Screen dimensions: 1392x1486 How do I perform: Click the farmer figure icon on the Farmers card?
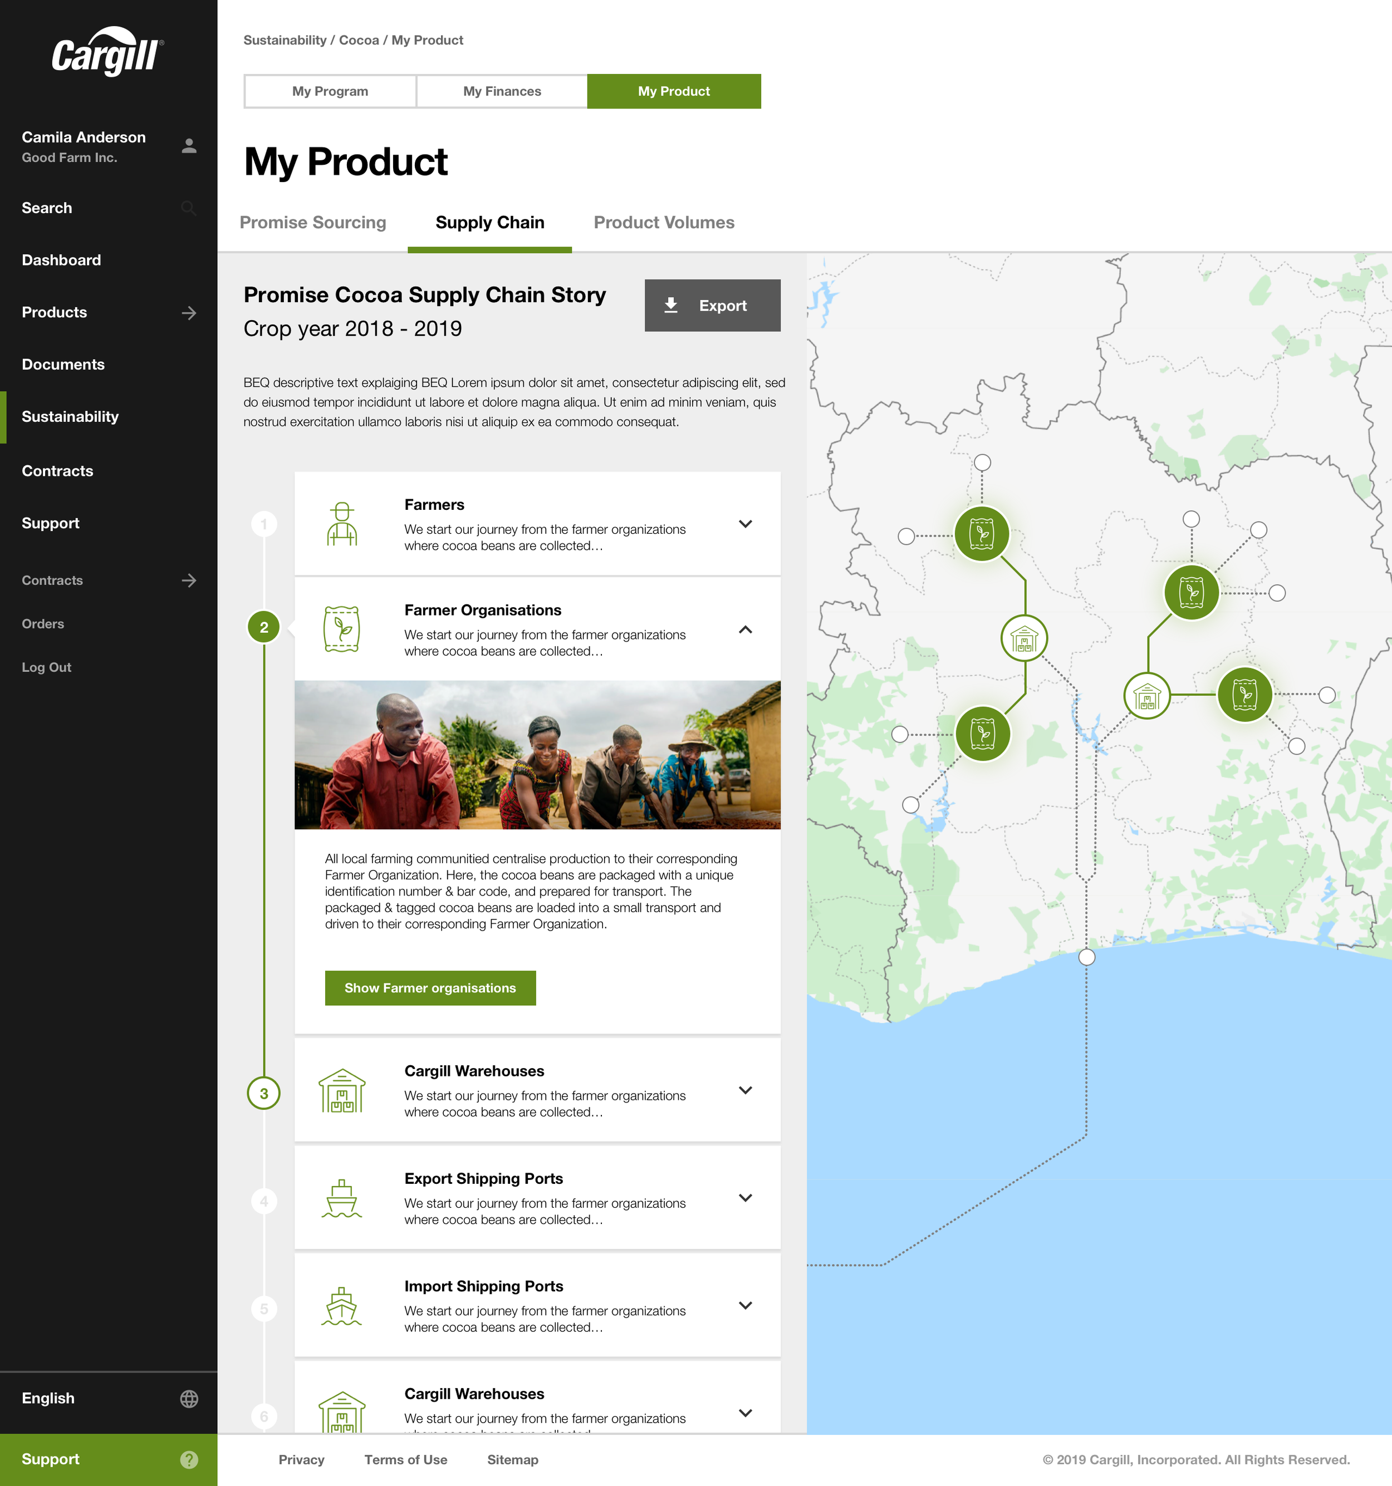(x=342, y=523)
